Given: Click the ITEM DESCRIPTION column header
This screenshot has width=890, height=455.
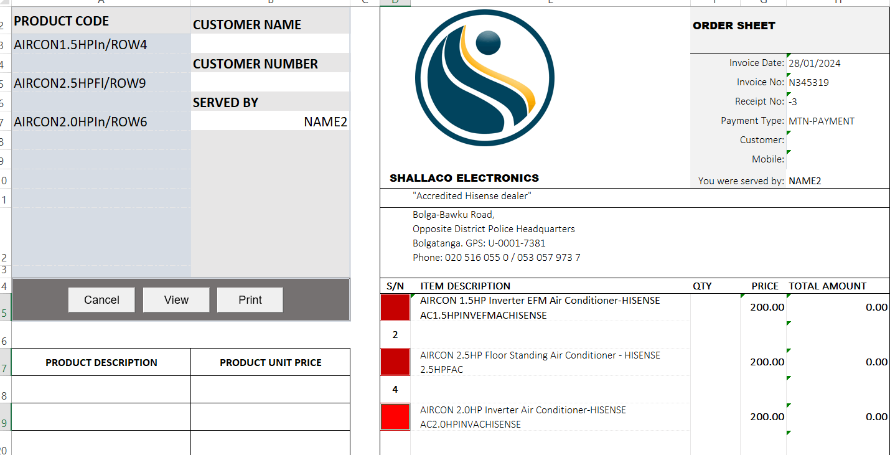Looking at the screenshot, I should 465,286.
